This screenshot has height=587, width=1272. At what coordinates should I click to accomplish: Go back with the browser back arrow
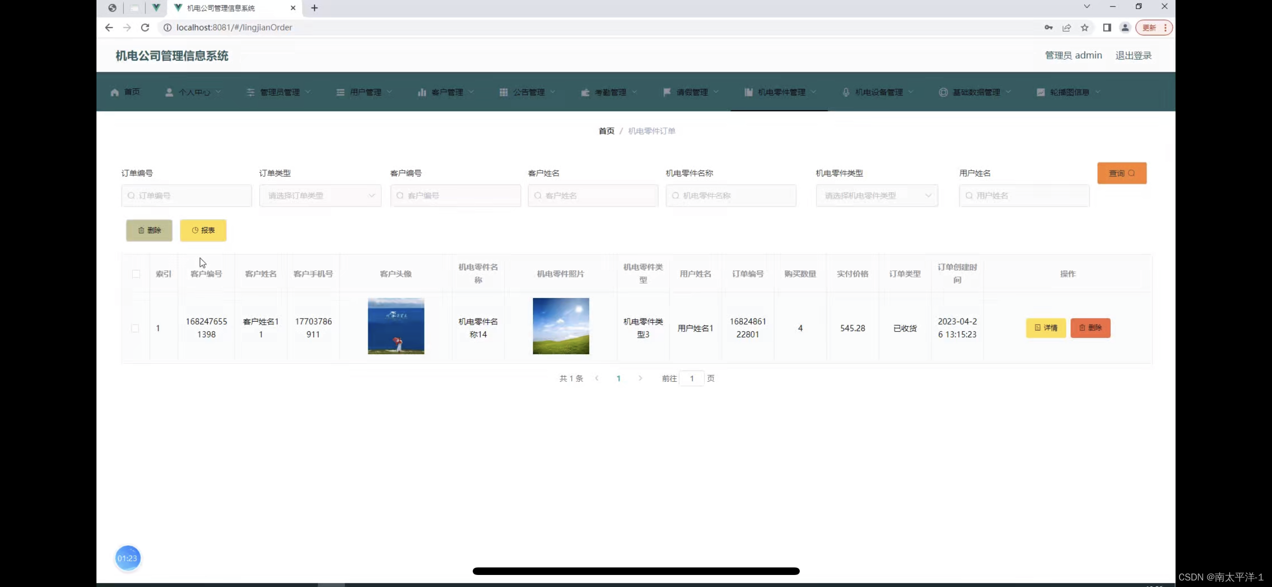(x=109, y=28)
